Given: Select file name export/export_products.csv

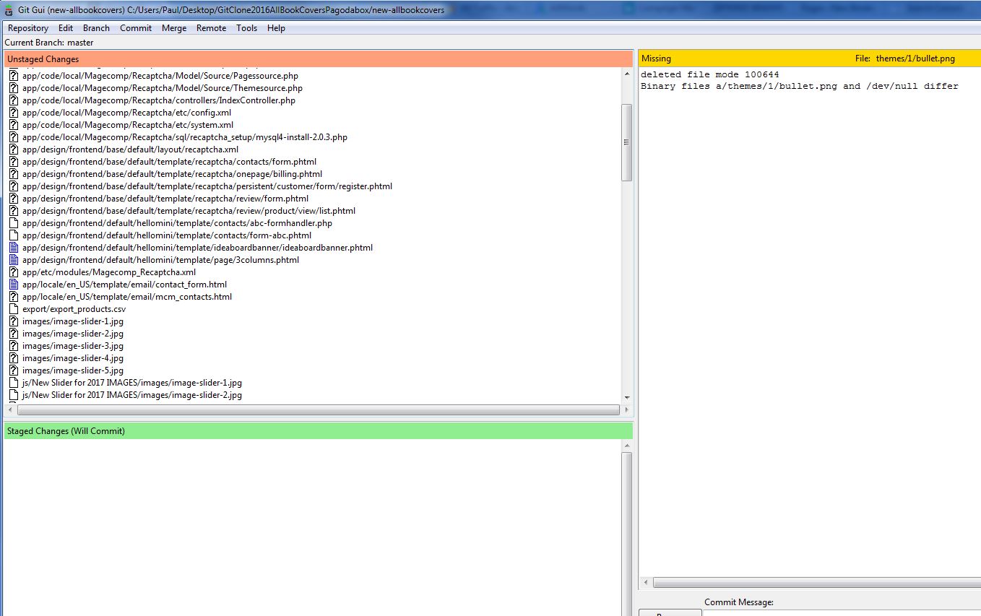Looking at the screenshot, I should (x=74, y=309).
